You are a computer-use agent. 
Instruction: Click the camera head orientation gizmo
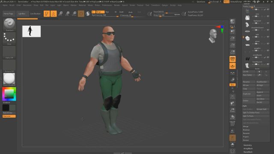213,36
